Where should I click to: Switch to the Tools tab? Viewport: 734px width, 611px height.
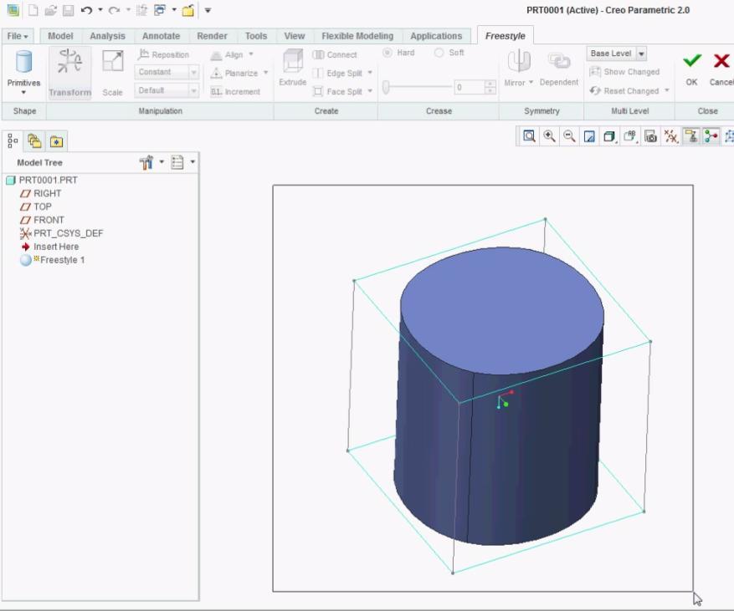pos(256,36)
